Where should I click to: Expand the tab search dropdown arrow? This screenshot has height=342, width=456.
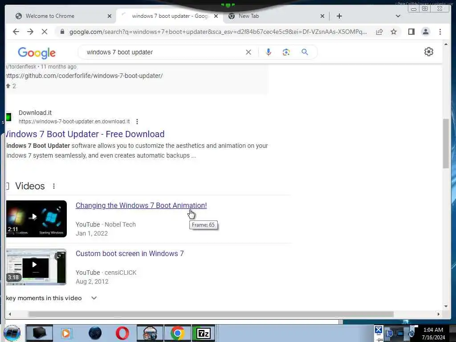point(398,16)
